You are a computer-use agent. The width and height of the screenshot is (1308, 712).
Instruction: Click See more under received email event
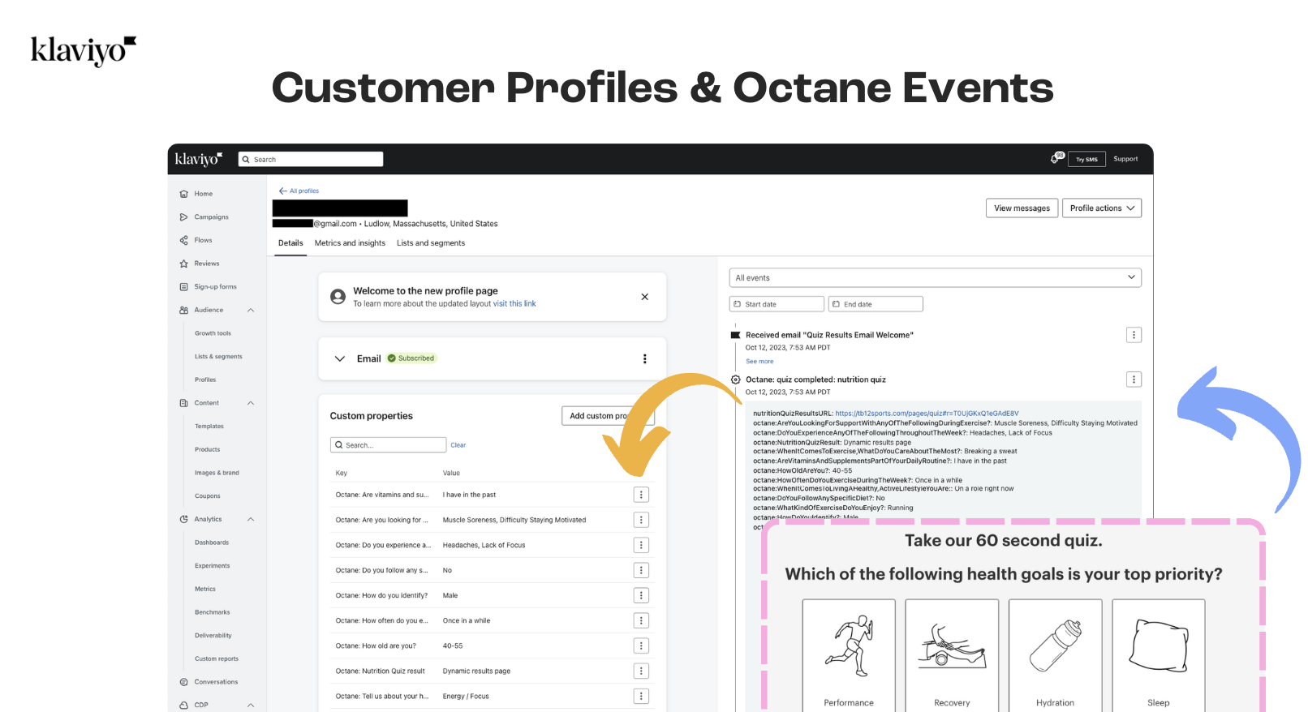[759, 362]
